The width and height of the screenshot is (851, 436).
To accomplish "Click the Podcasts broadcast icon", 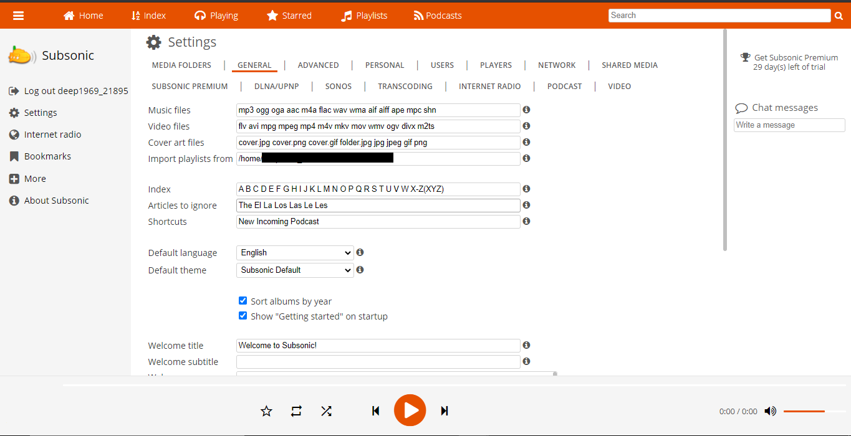I will point(415,15).
